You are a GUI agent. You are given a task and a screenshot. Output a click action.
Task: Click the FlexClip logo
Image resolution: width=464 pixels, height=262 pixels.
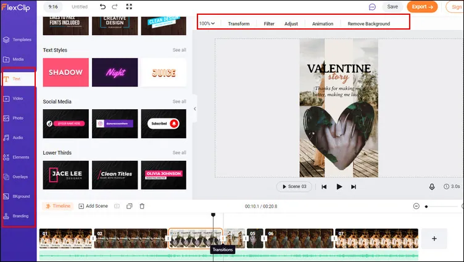tap(15, 7)
